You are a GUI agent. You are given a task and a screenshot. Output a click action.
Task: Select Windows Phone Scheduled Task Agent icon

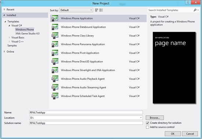point(55,96)
